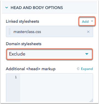The height and width of the screenshot is (104, 99).
Task: Open the Domain stylesheets Exclude dropdown
Action: click(49, 54)
